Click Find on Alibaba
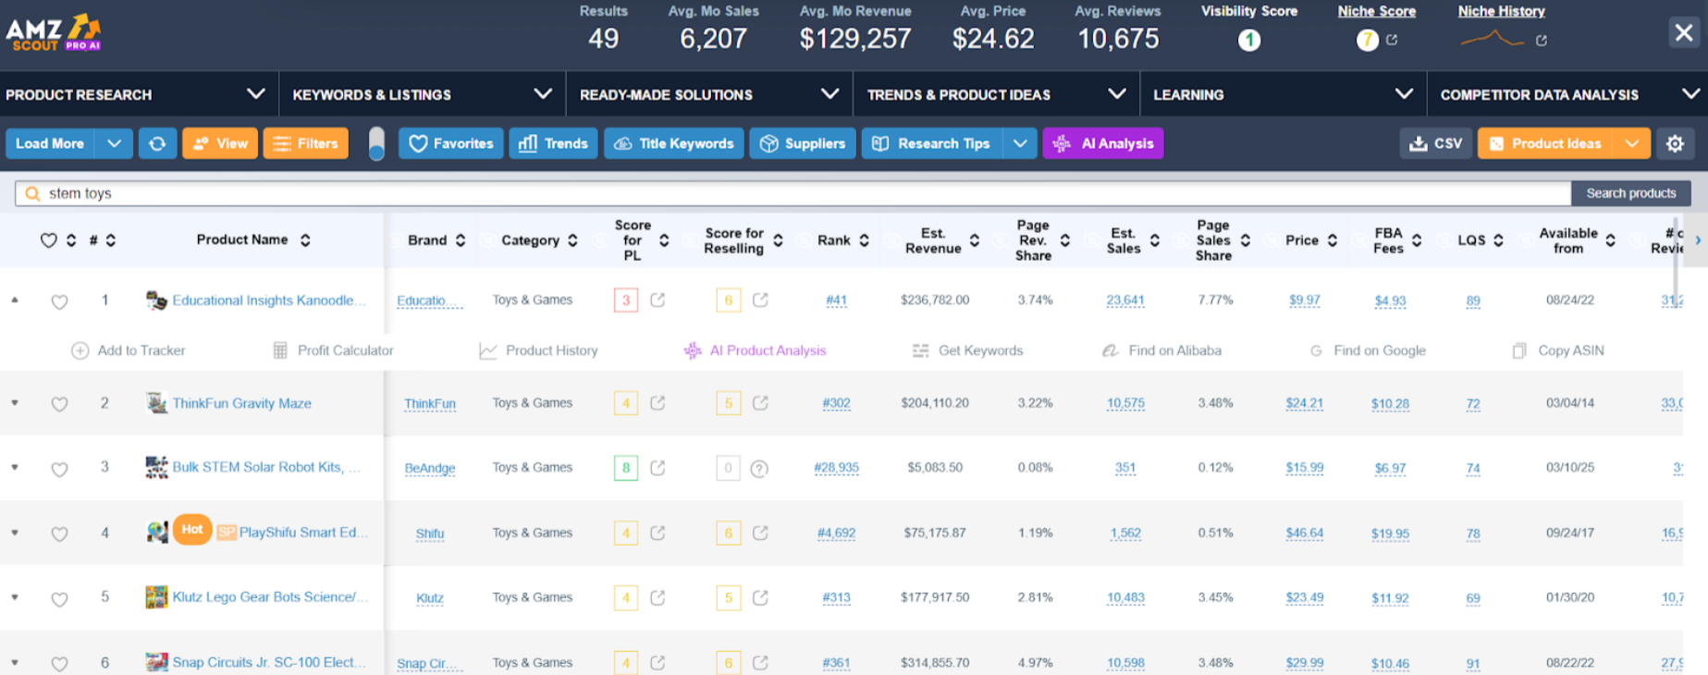Viewport: 1708px width, 675px height. (x=1162, y=350)
